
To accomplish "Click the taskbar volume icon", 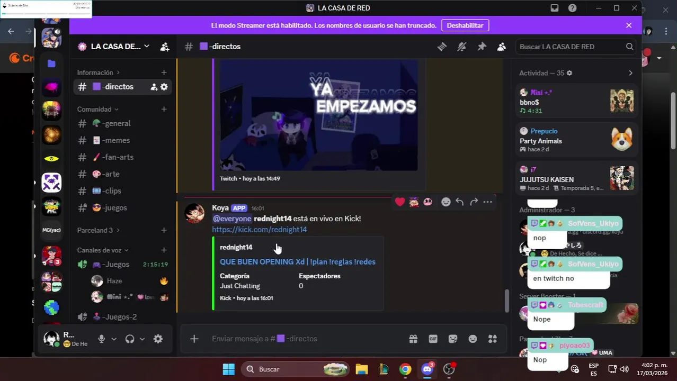I will [624, 369].
